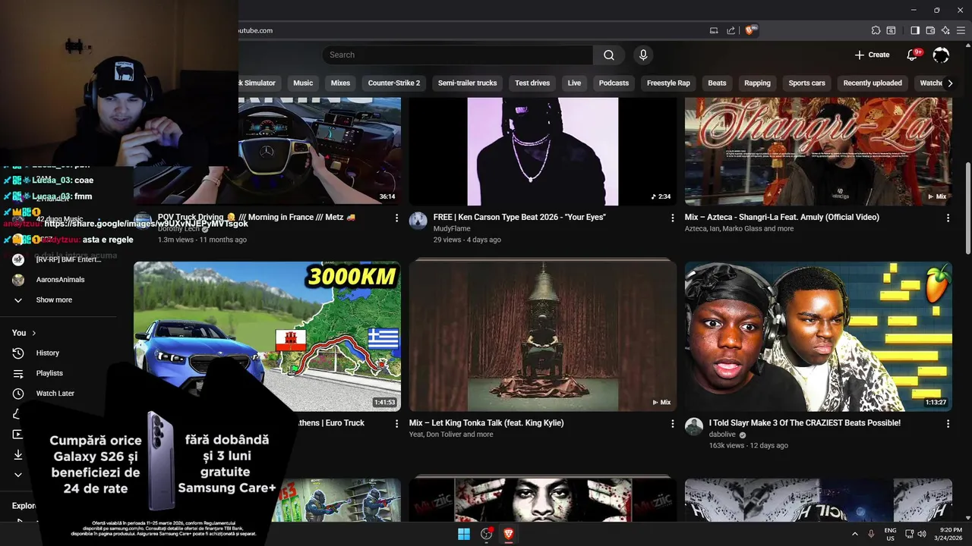Open options for the Let King Tonka Talk mix
Viewport: 972px width, 546px height.
672,424
